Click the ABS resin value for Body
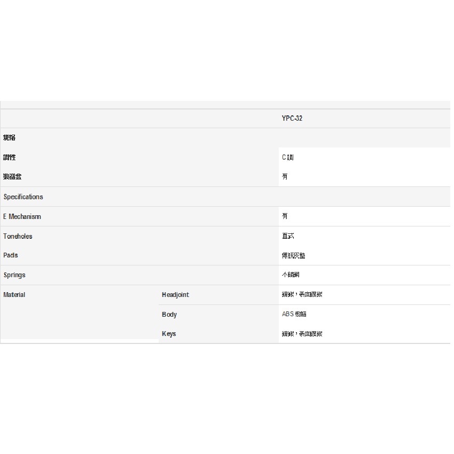 click(294, 315)
